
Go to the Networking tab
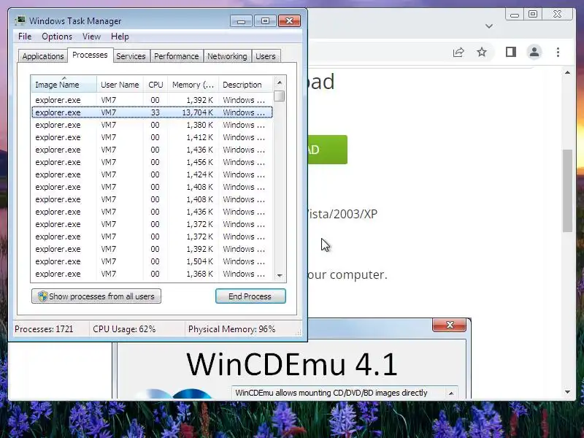[x=227, y=56]
